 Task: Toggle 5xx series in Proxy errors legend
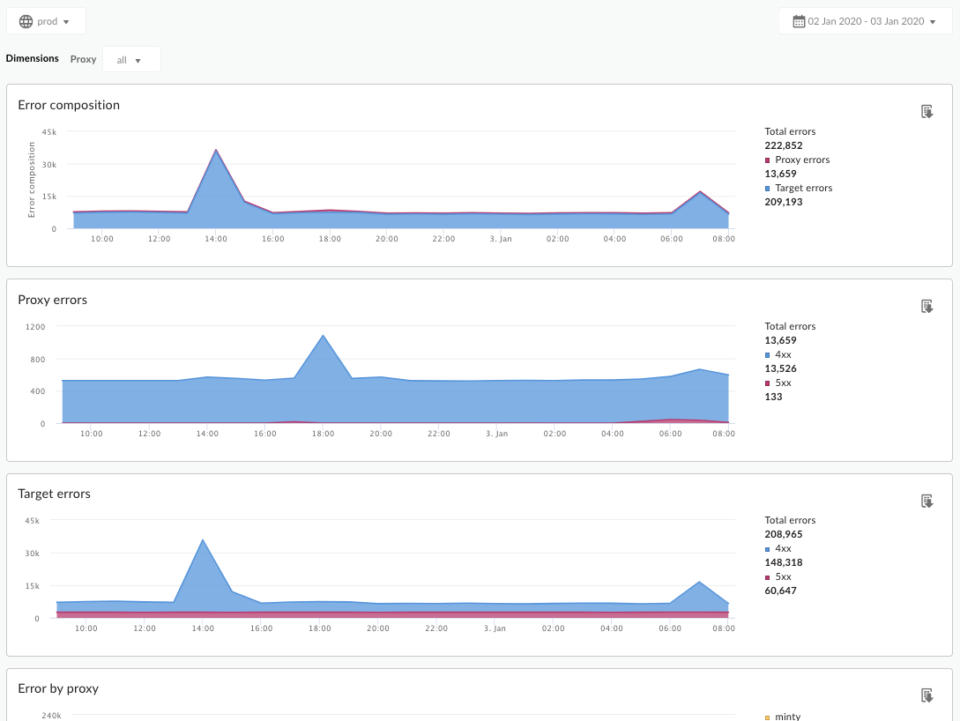coord(783,383)
